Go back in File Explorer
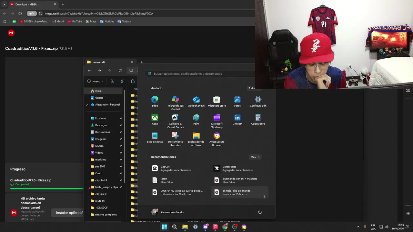 pos(89,71)
